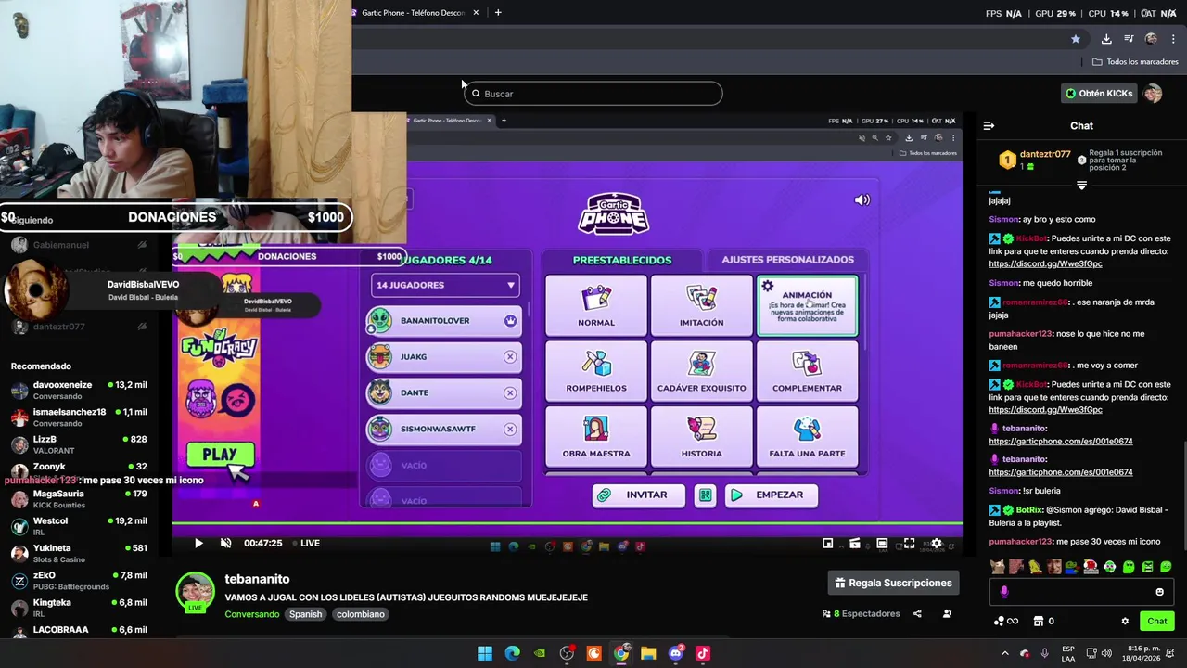Open the user profile avatar on Kick

1153,94
